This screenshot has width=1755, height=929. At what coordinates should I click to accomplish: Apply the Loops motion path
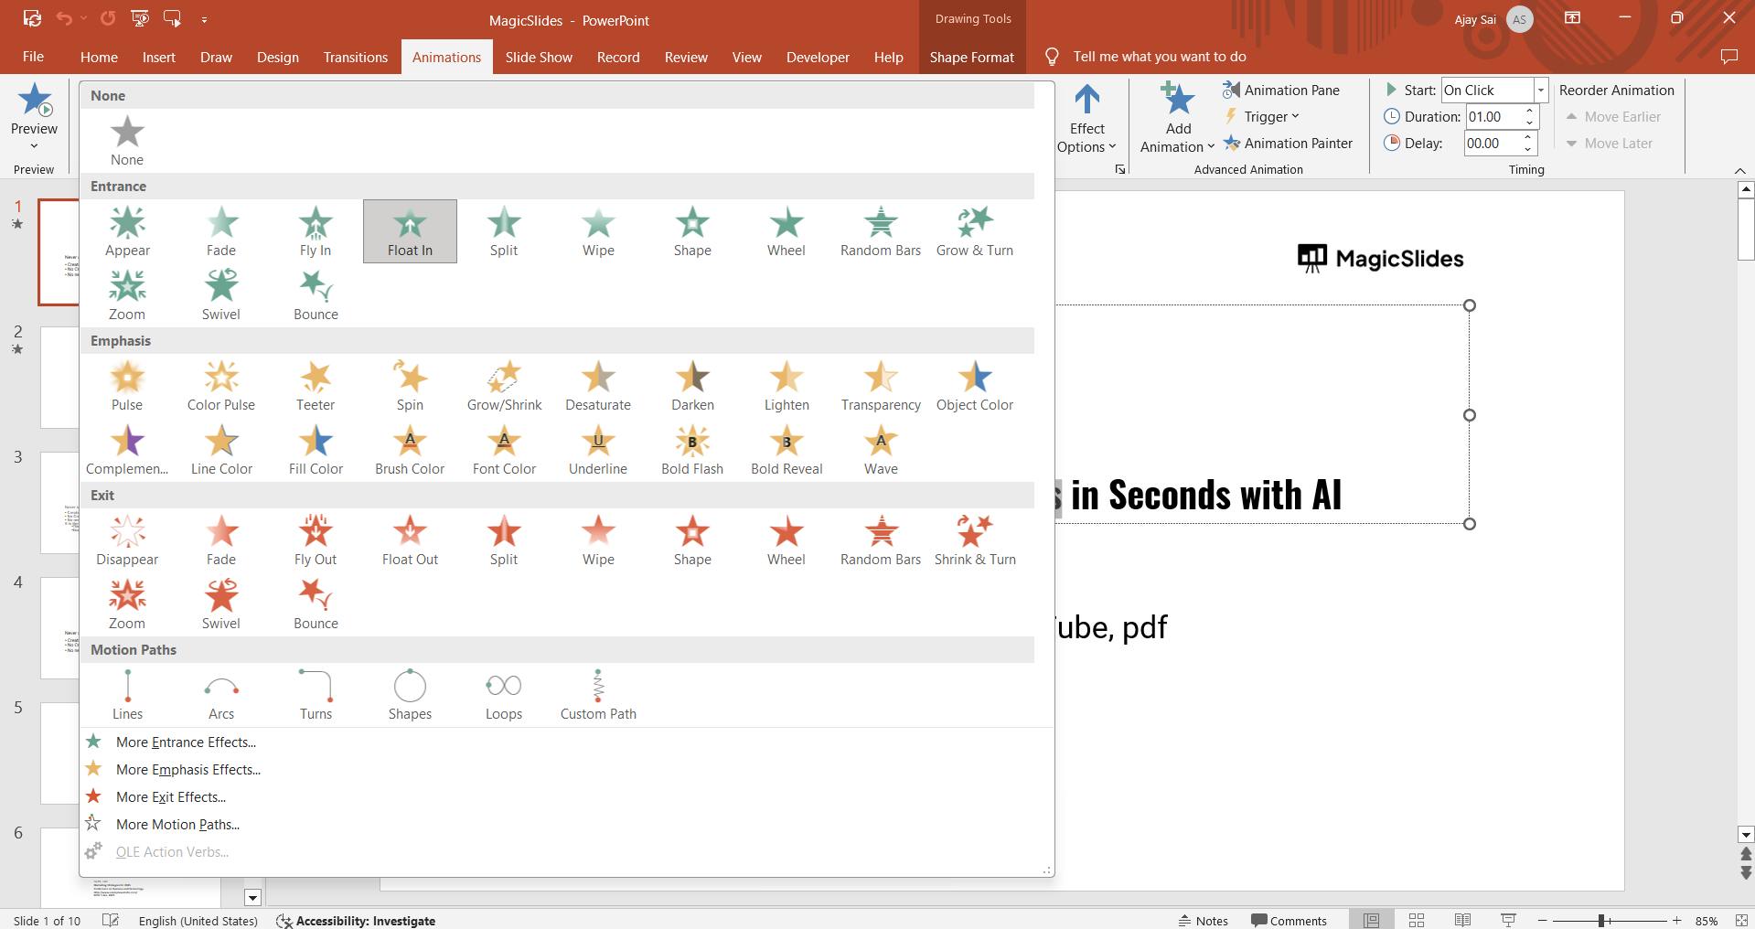[x=504, y=696]
